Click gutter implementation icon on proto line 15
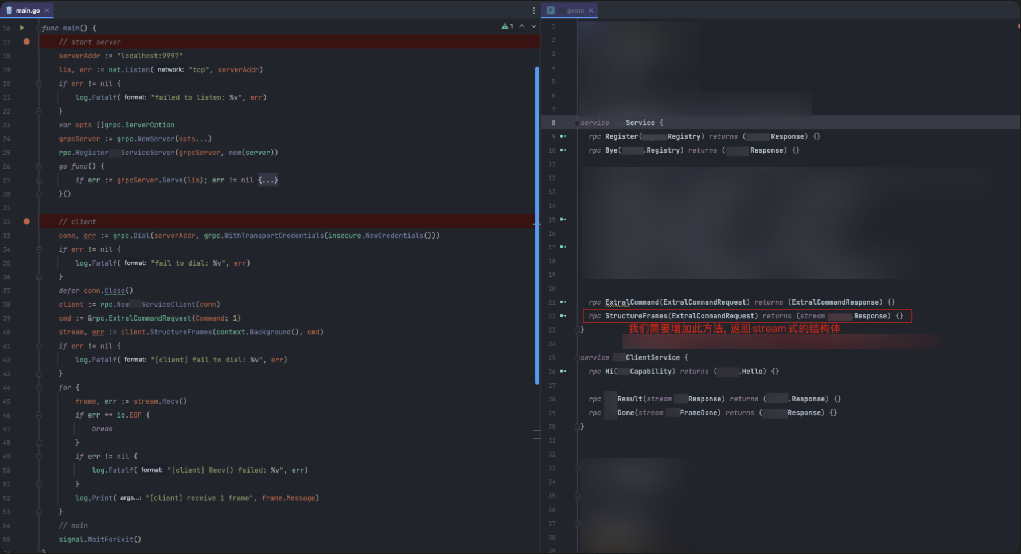 pyautogui.click(x=563, y=219)
